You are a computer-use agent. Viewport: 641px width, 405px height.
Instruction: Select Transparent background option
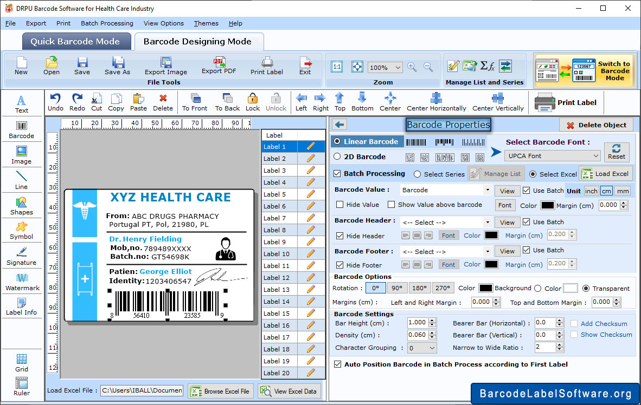point(586,288)
